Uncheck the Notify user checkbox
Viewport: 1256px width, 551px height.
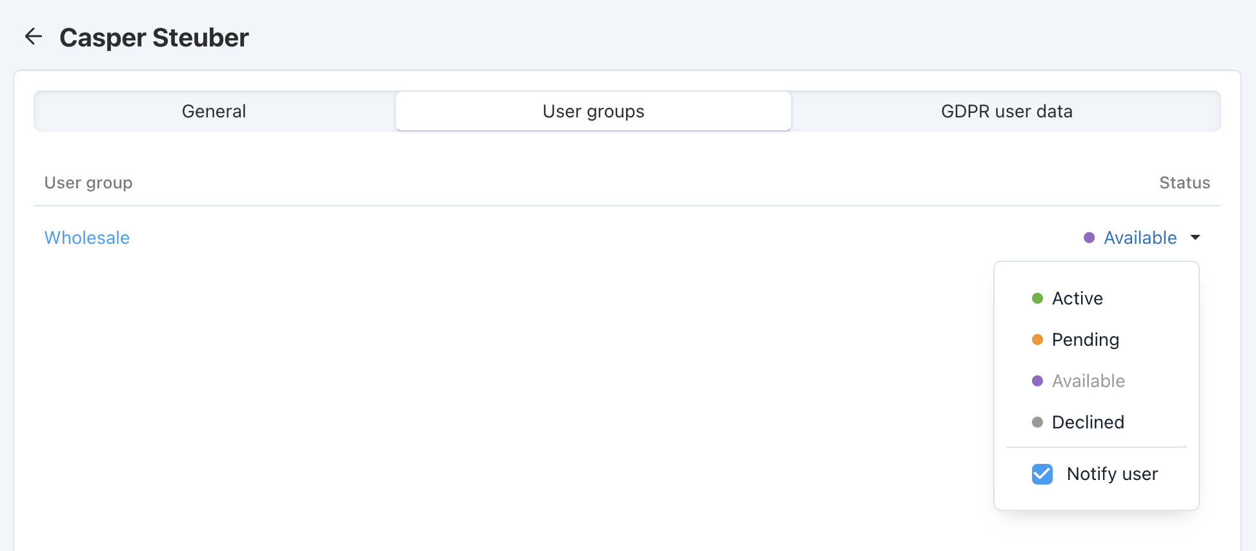[1042, 474]
